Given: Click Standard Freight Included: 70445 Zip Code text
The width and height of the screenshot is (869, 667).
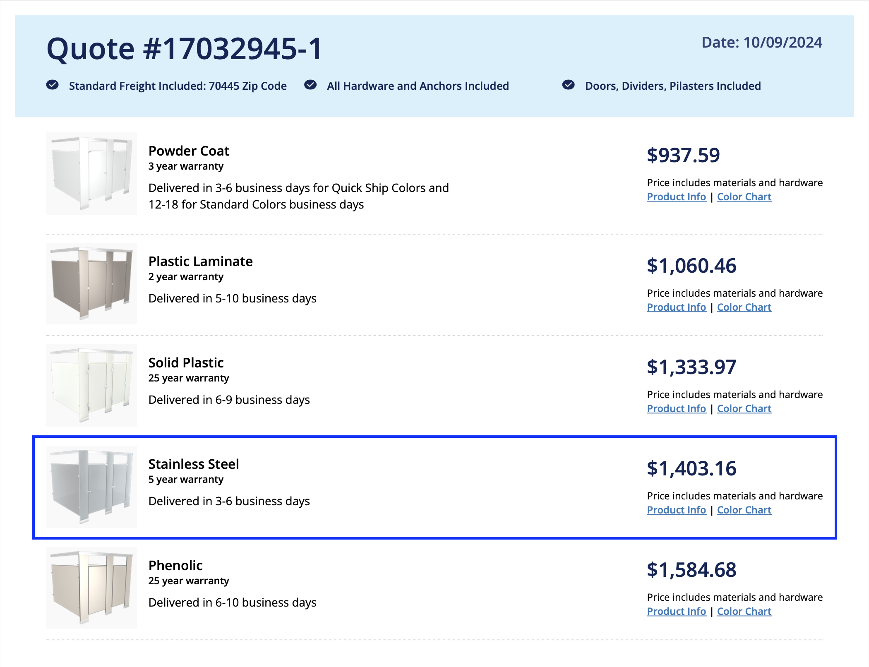Looking at the screenshot, I should pyautogui.click(x=178, y=86).
